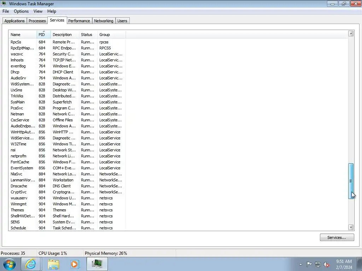Open the Windows Start button
The height and width of the screenshot is (271, 362).
(10, 264)
